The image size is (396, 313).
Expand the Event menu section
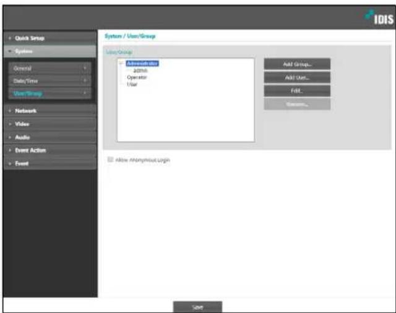(x=50, y=163)
